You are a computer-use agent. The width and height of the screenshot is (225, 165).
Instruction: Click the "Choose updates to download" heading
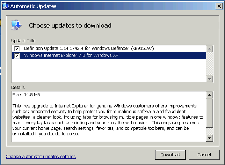70,25
